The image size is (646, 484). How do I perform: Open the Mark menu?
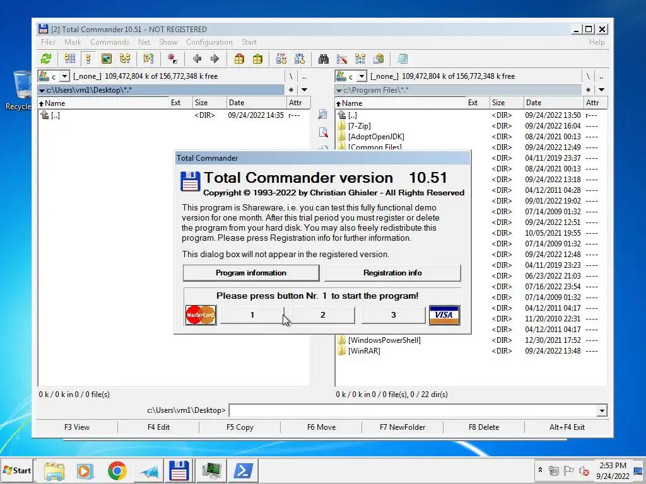tap(73, 42)
